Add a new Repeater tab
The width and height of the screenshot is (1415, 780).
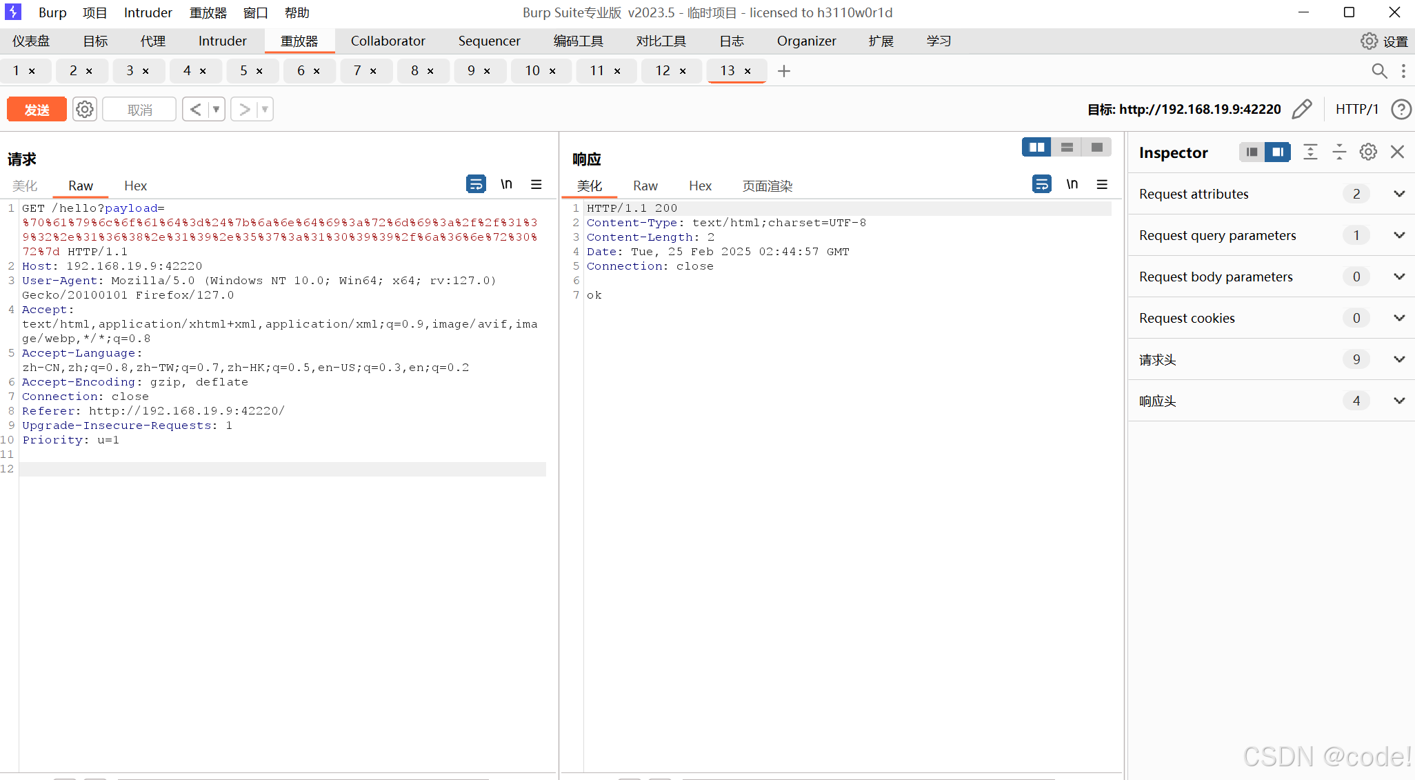point(784,71)
